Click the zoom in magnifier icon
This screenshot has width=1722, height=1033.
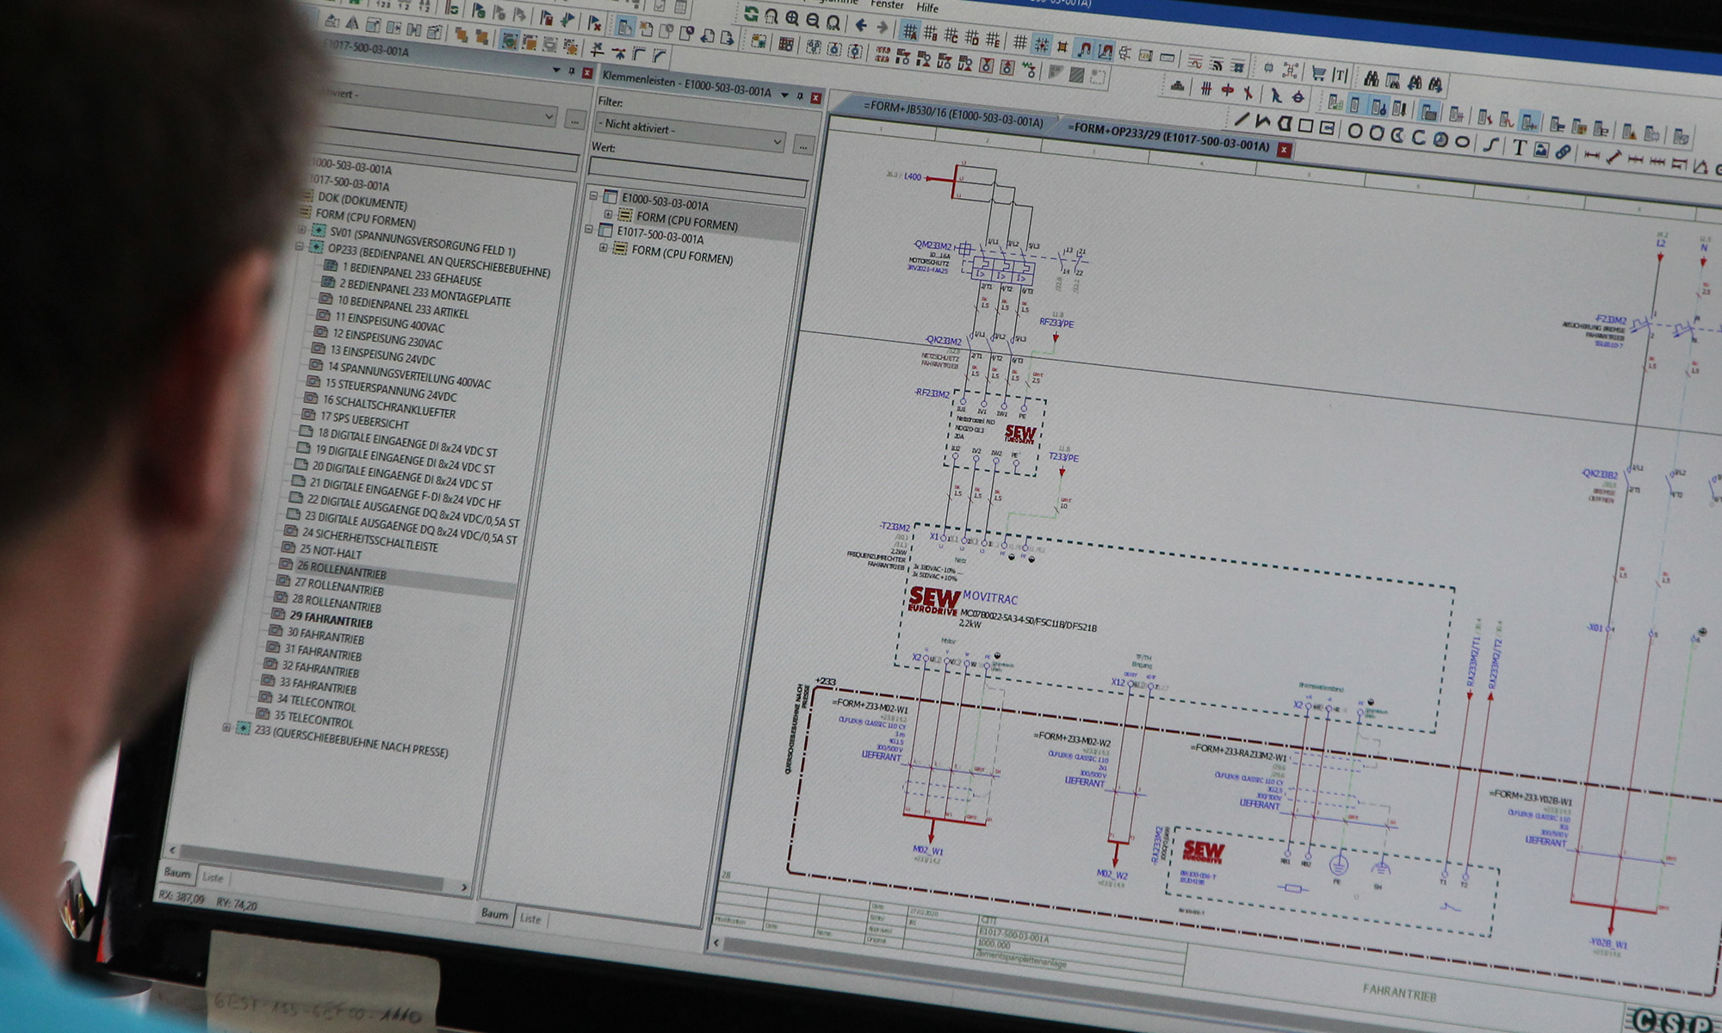(792, 18)
